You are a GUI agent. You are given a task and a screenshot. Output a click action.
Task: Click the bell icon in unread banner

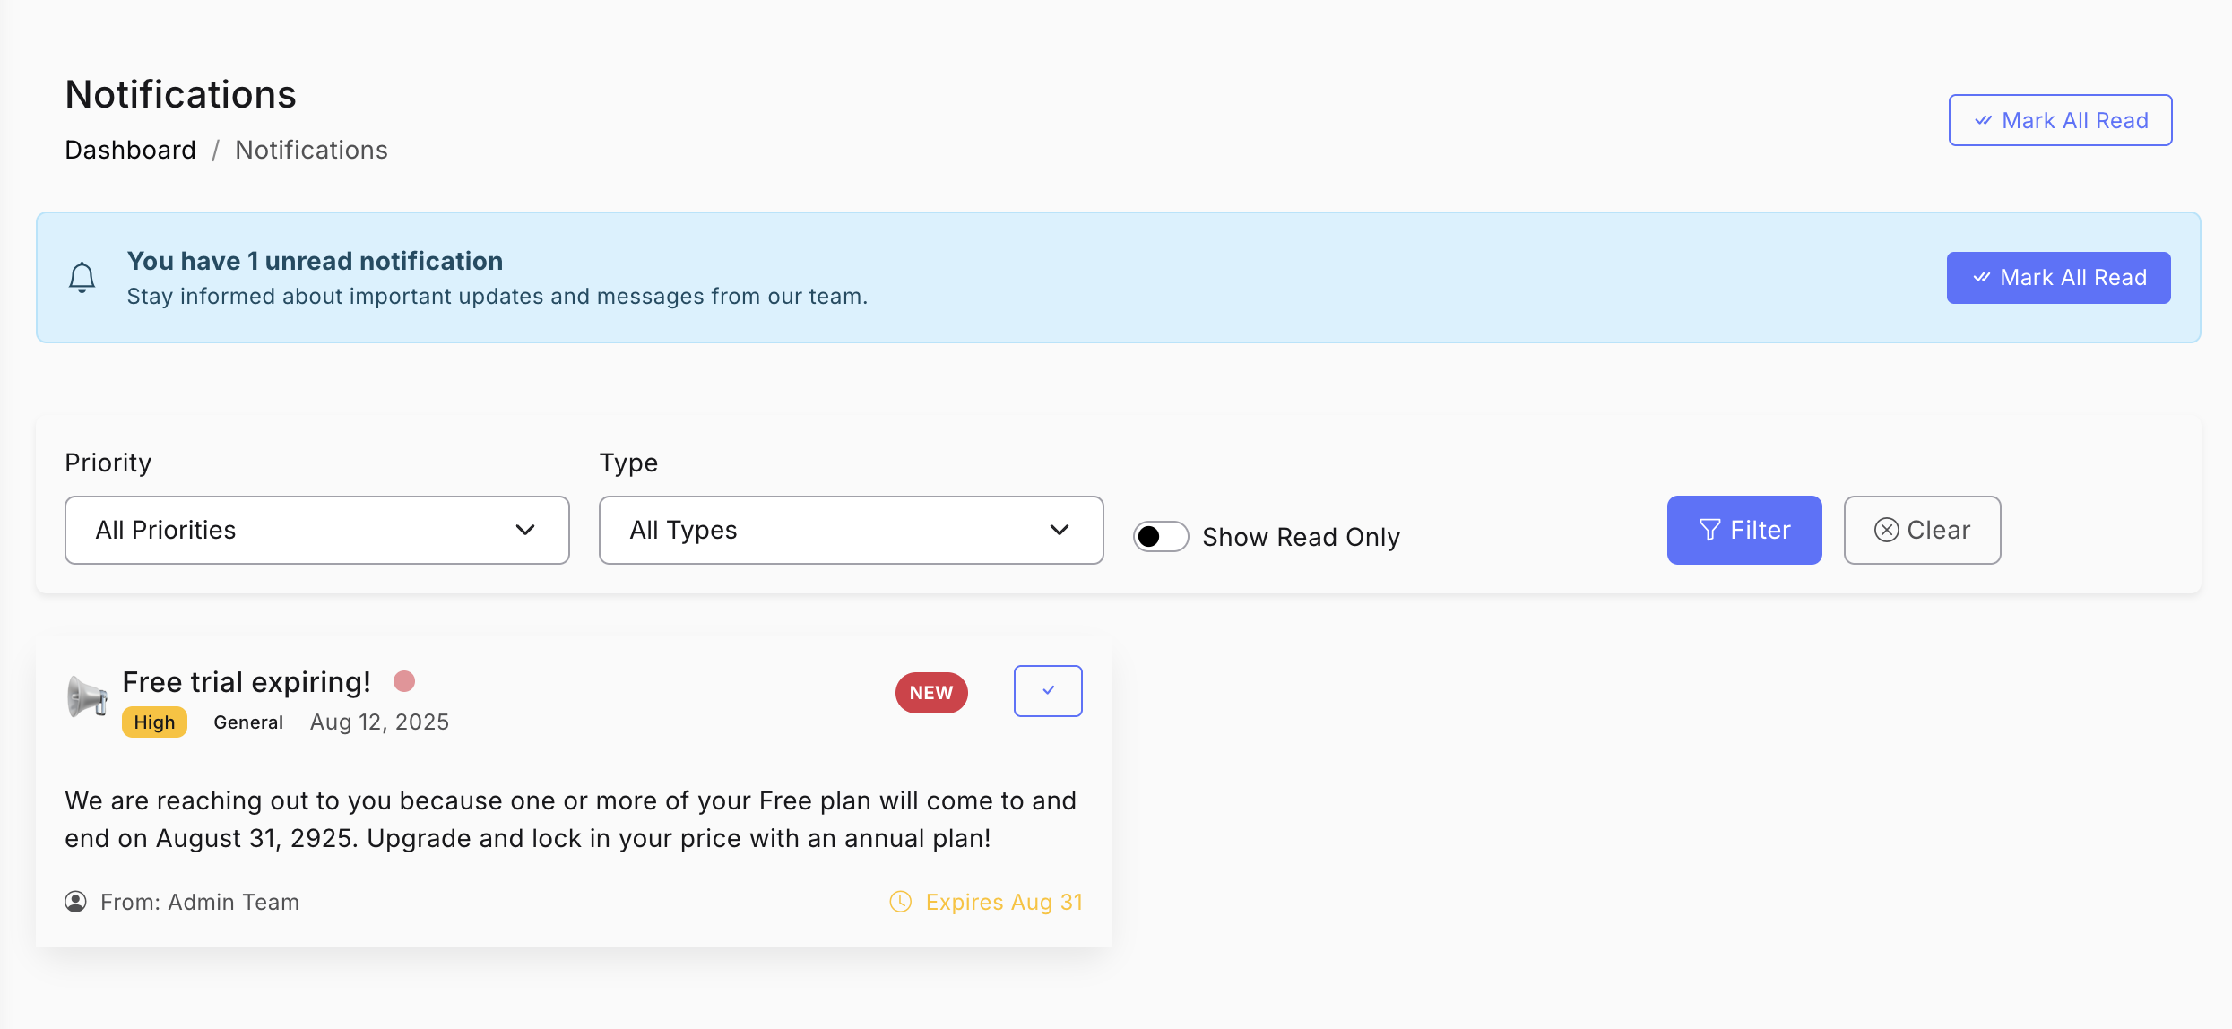click(x=82, y=278)
